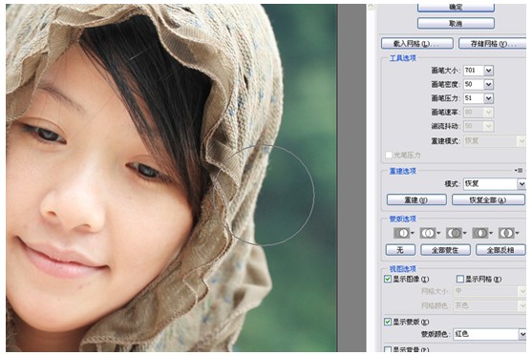
Task: Open the greyed 重建模式 dropdown
Action: [495, 140]
